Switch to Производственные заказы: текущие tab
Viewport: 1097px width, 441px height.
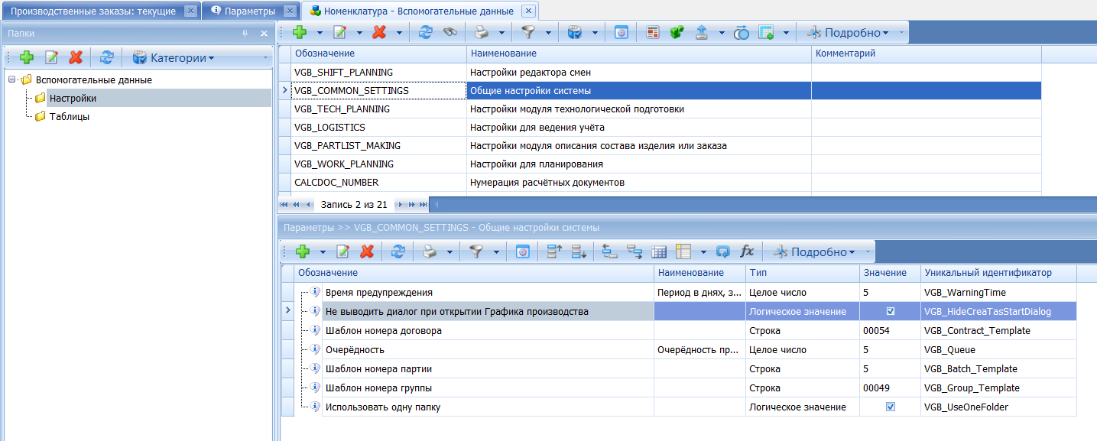click(x=92, y=11)
